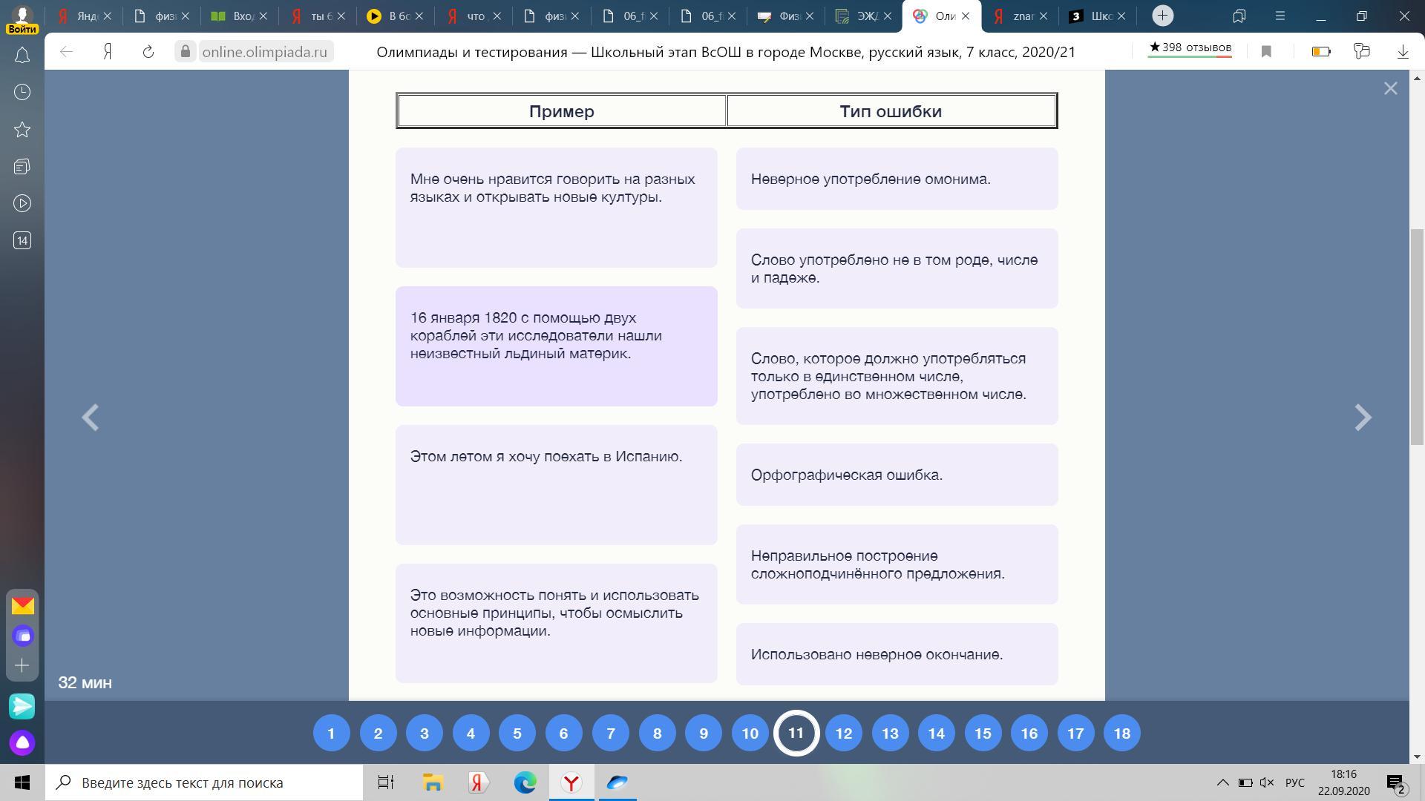
Task: Select 'Этом летом я хочу поехать' example
Action: pyautogui.click(x=556, y=484)
